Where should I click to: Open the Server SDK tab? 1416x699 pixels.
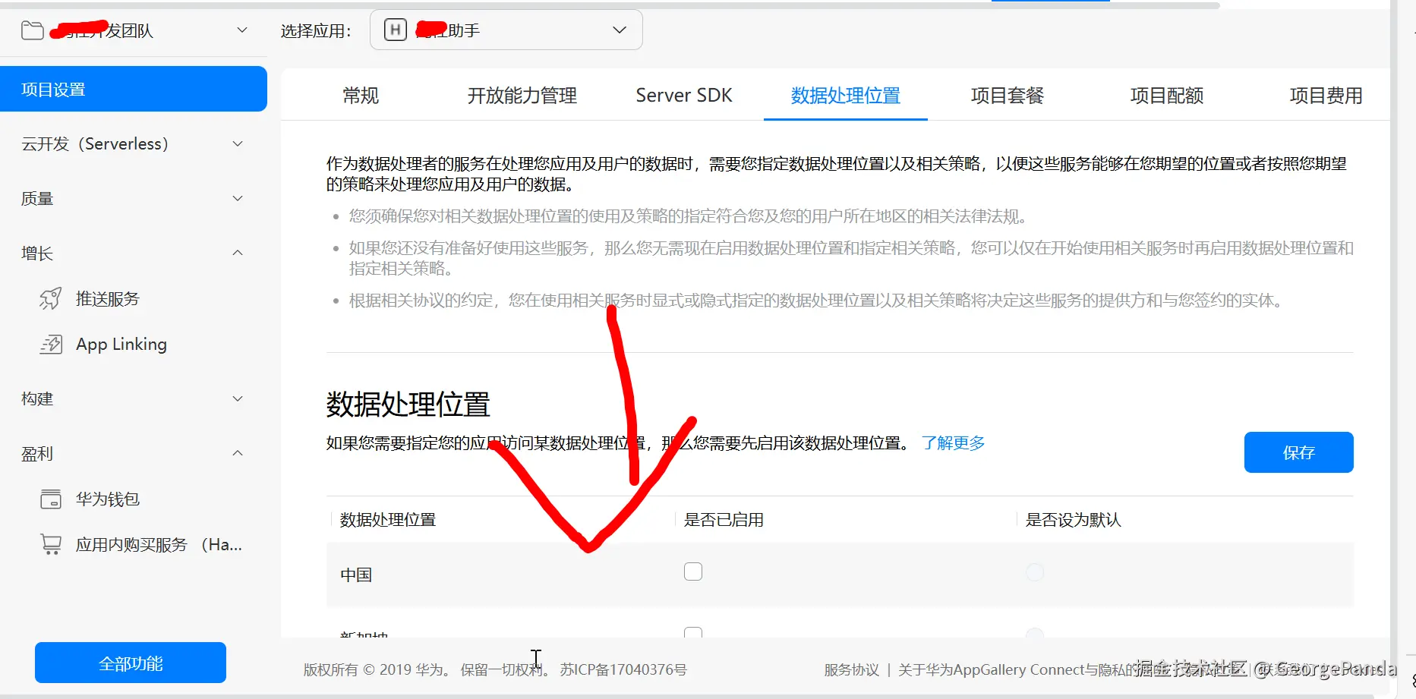(x=683, y=95)
